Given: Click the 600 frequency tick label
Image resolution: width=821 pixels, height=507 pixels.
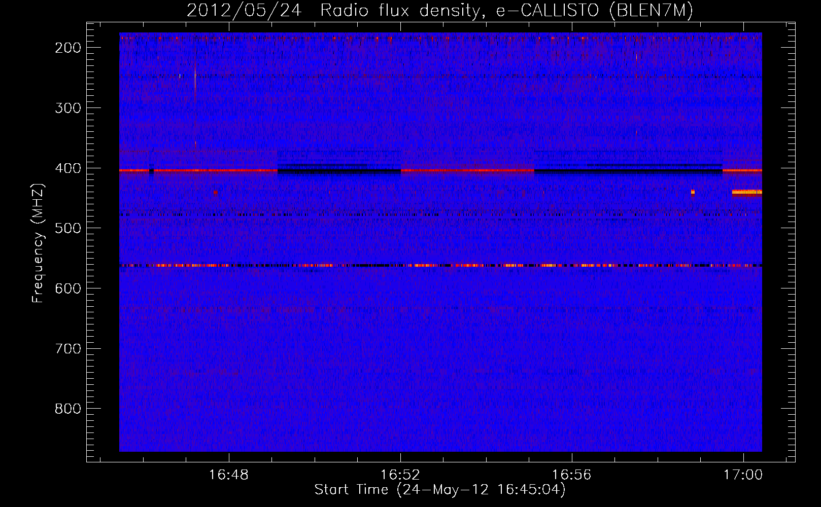Looking at the screenshot, I should 68,288.
